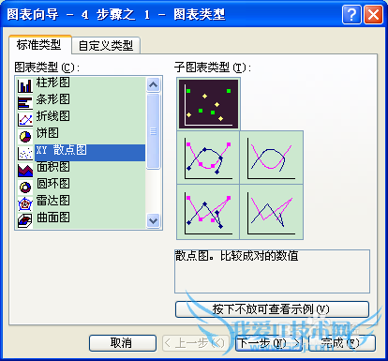The image size is (388, 361).
Task: Select the 折线图 line chart icon
Action: click(x=25, y=119)
